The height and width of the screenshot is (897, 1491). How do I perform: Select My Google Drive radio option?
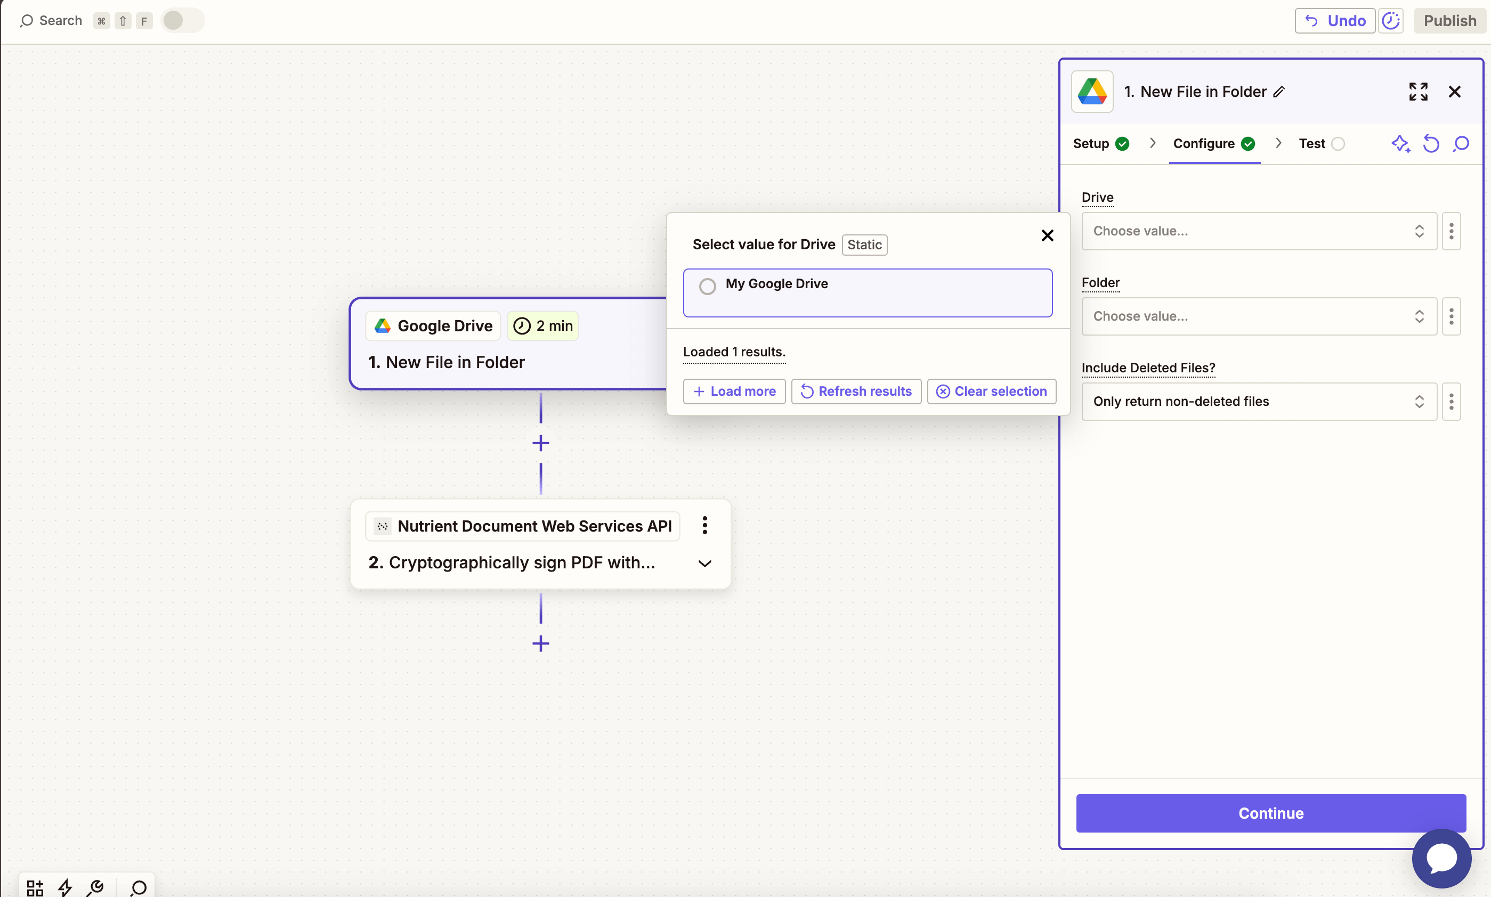click(x=708, y=286)
